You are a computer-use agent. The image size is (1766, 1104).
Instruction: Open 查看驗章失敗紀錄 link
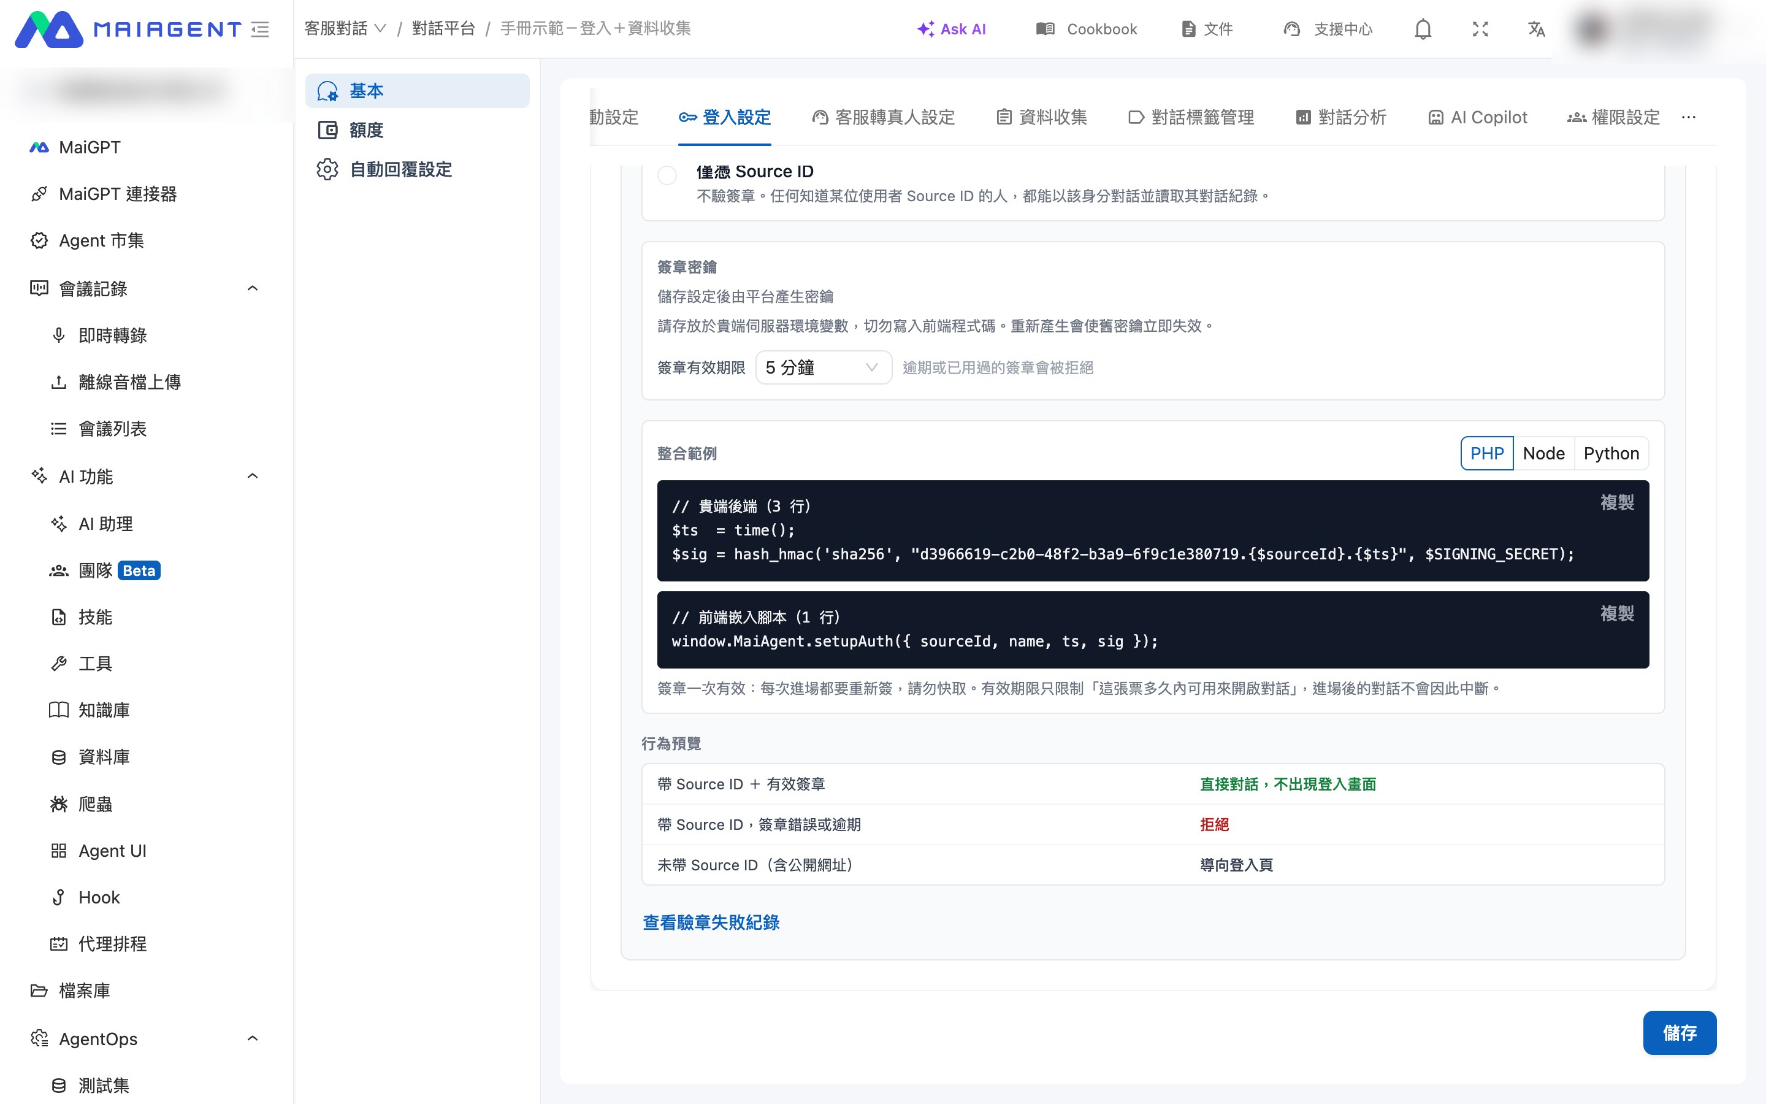point(711,922)
